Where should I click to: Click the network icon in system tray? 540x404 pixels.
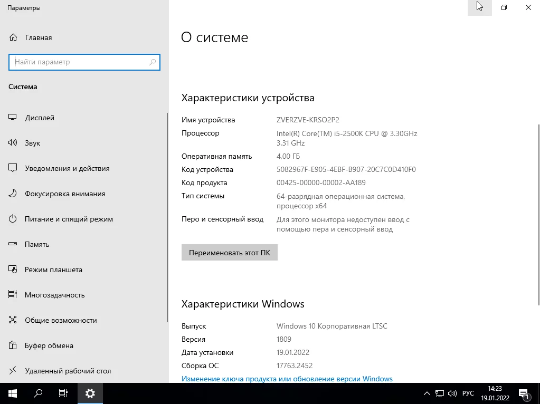click(439, 393)
